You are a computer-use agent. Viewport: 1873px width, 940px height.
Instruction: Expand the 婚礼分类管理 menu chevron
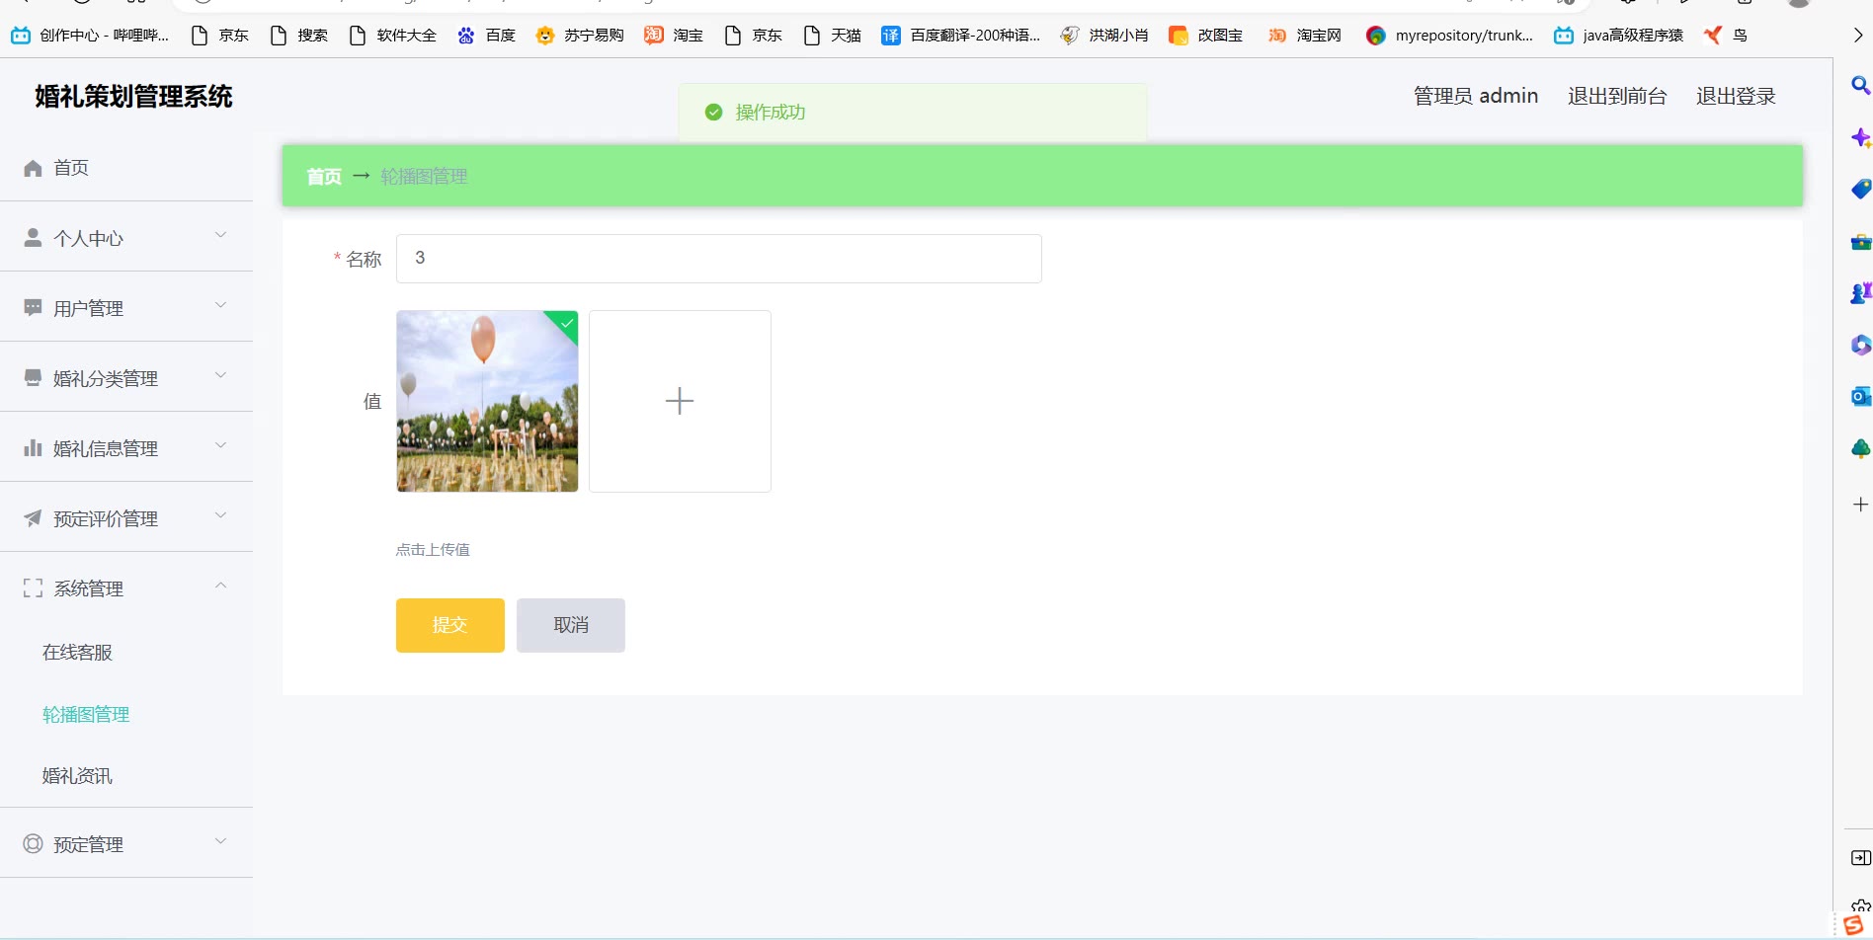click(220, 375)
